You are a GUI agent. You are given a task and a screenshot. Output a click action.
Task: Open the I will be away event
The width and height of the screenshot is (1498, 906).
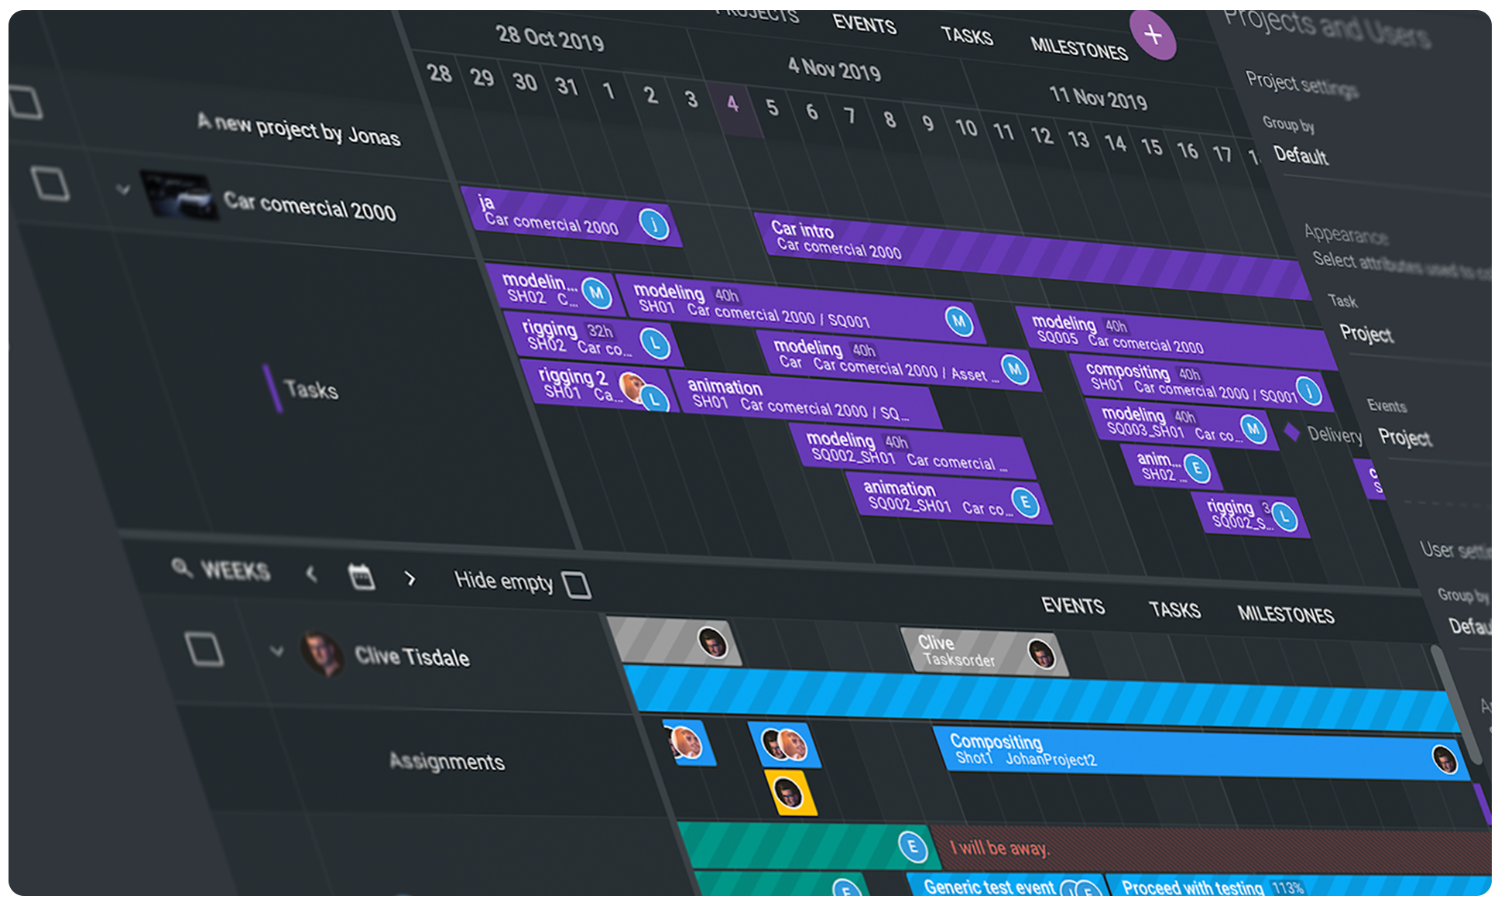[x=1212, y=850]
